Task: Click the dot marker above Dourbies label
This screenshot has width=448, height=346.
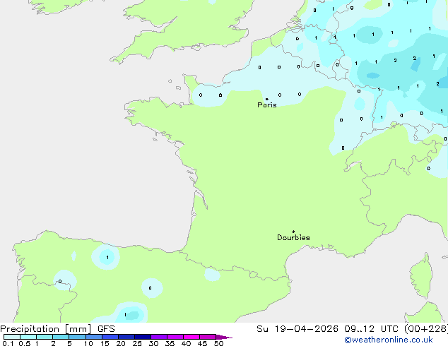Action: (293, 232)
